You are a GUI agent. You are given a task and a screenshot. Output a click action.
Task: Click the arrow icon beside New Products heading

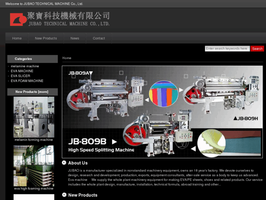pos(64,195)
